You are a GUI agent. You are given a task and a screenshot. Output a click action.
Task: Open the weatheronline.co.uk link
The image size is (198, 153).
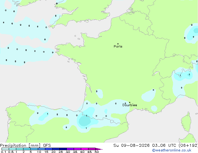pyautogui.click(x=172, y=150)
